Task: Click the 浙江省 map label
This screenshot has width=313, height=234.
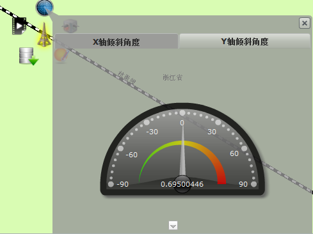Action: pyautogui.click(x=173, y=77)
